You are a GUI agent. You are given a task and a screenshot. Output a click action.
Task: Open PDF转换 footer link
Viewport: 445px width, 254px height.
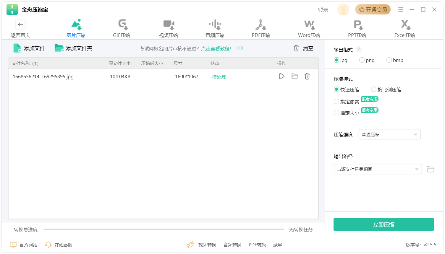pos(257,245)
